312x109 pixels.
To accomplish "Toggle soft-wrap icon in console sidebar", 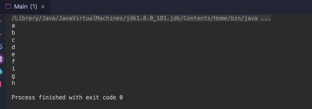I will coord(1,46).
